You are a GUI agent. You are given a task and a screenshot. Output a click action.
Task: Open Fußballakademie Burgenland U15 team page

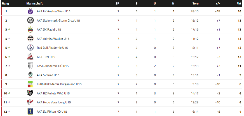pyautogui.click(x=59, y=84)
